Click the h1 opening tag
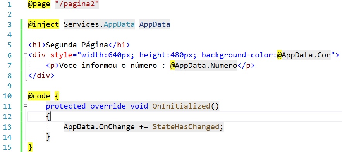 tap(37, 45)
